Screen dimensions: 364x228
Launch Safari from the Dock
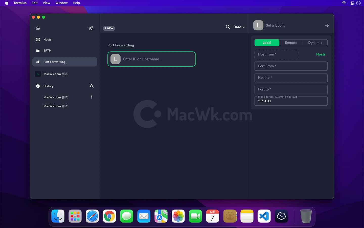[x=92, y=216]
